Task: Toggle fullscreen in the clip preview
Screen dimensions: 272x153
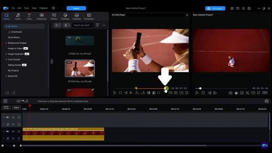Action: point(187,93)
